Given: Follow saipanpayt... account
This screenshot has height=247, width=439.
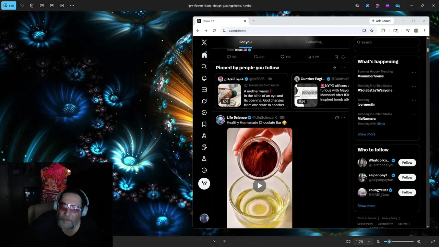Looking at the screenshot, I should pos(407,177).
